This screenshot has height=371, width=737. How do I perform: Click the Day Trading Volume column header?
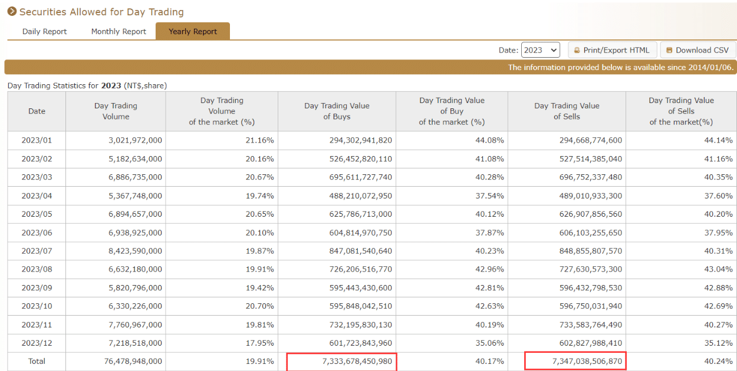coord(116,111)
